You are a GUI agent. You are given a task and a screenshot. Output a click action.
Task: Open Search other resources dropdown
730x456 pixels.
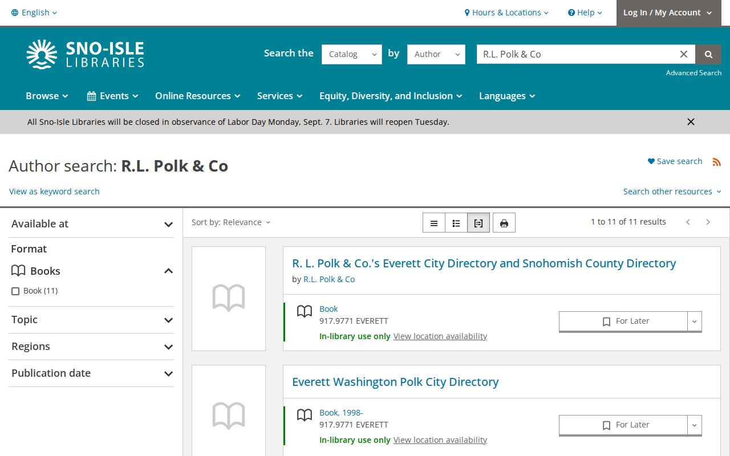point(672,192)
